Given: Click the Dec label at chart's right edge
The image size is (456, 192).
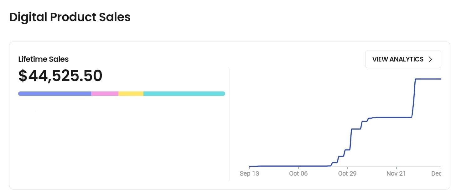Looking at the screenshot, I should click(x=436, y=174).
